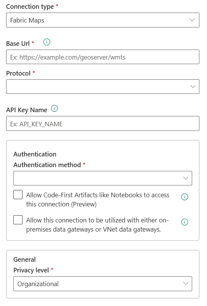This screenshot has height=306, width=207.
Task: Expand the empty Protocol dropdown
Action: [103, 87]
